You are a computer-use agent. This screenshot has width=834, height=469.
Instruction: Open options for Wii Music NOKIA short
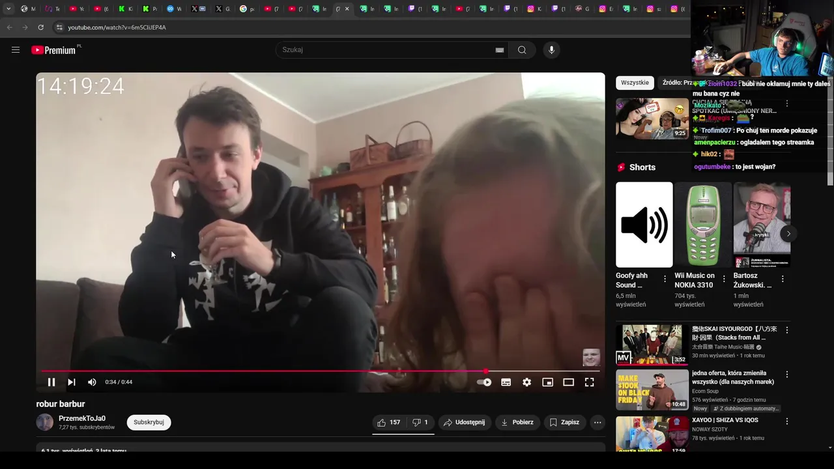point(724,279)
